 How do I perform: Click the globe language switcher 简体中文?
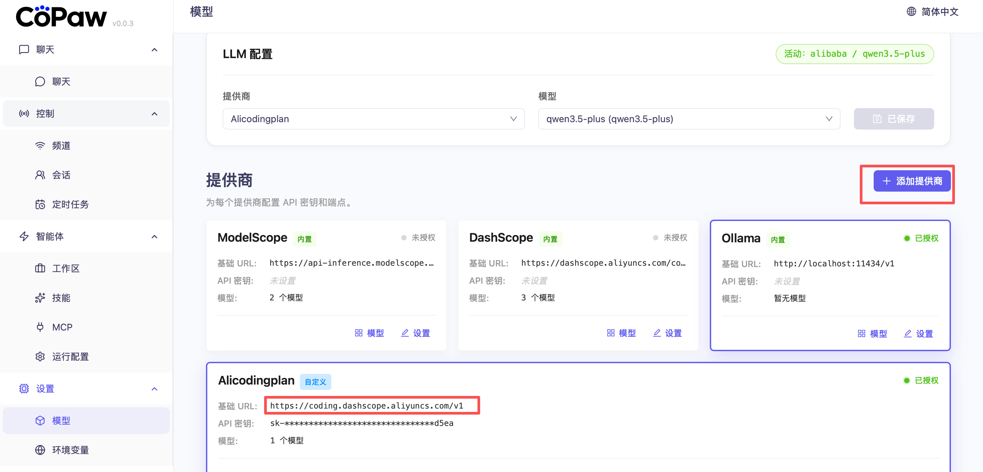click(x=932, y=12)
